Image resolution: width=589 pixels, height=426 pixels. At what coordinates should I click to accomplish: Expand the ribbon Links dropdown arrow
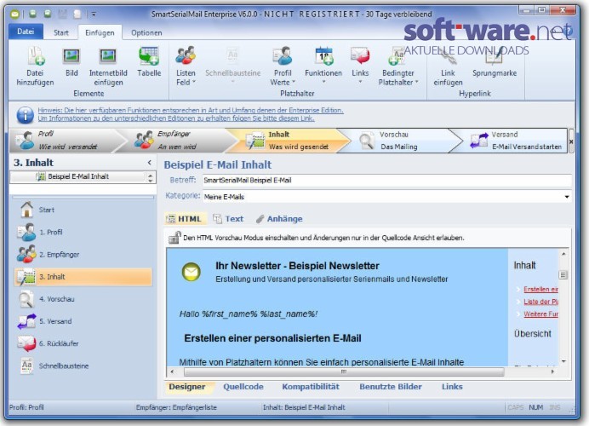360,82
